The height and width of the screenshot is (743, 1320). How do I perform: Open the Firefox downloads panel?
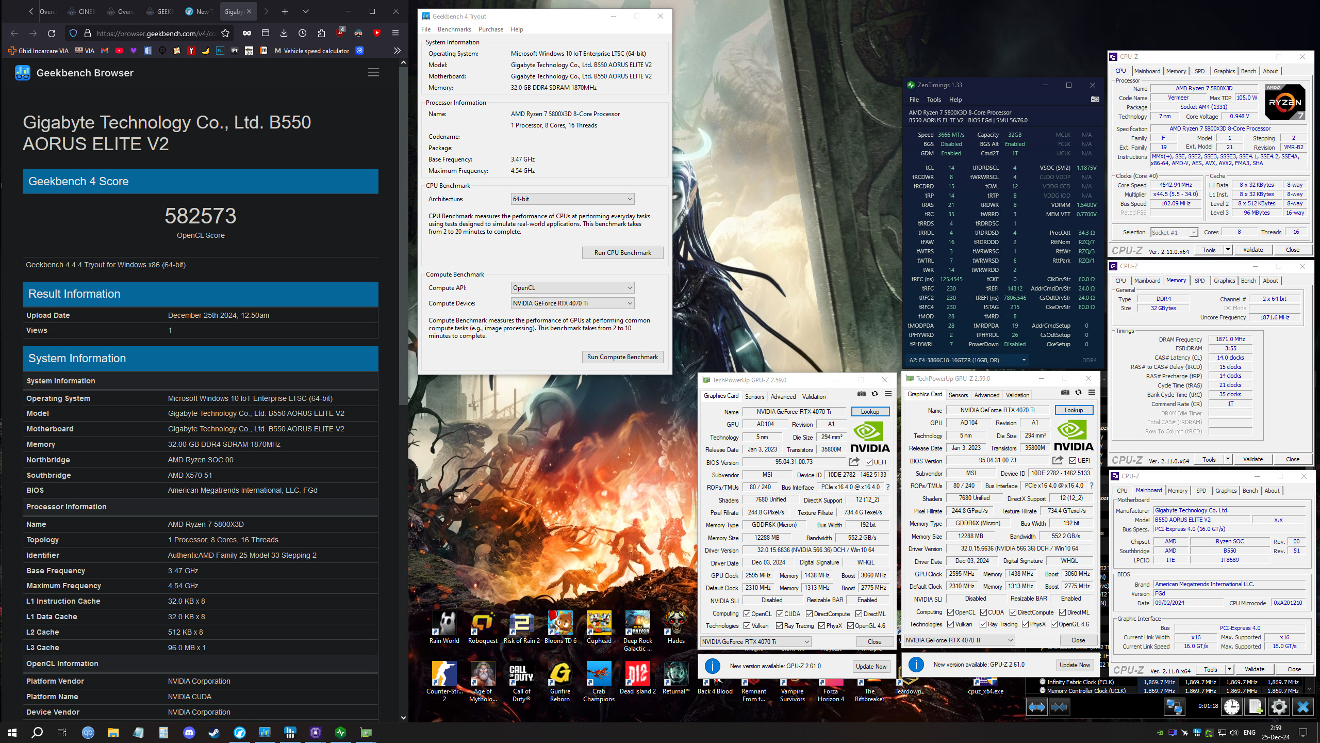click(284, 34)
